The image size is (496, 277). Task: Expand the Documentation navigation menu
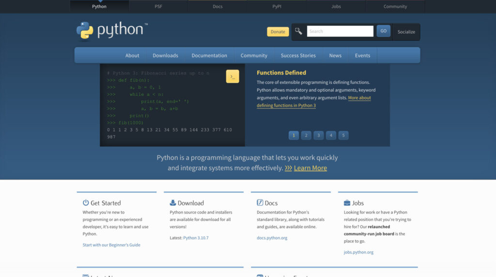(x=209, y=56)
